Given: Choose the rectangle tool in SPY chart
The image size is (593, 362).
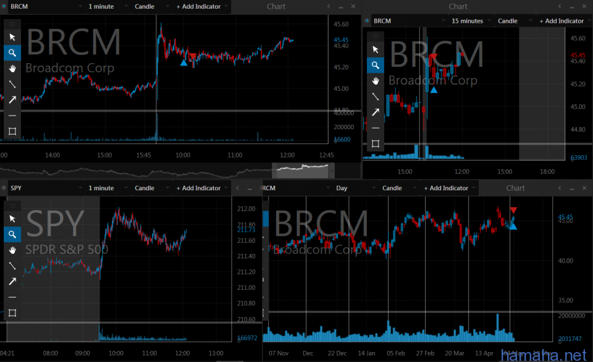Looking at the screenshot, I should [x=12, y=313].
